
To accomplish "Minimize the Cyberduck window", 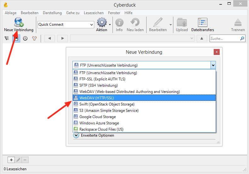I will (x=221, y=4).
